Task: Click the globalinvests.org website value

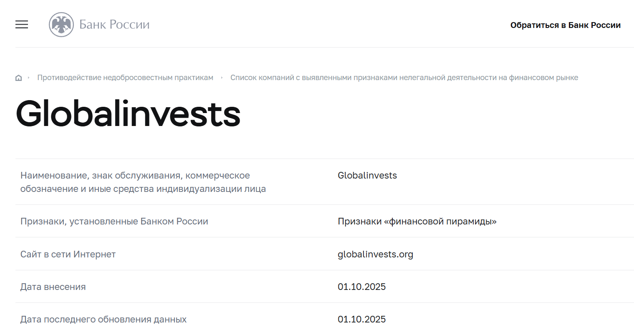Action: [375, 254]
